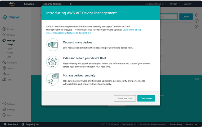This screenshot has height=127, width=202.
Task: Open the Oregon region dropdown
Action: pyautogui.click(x=175, y=4)
